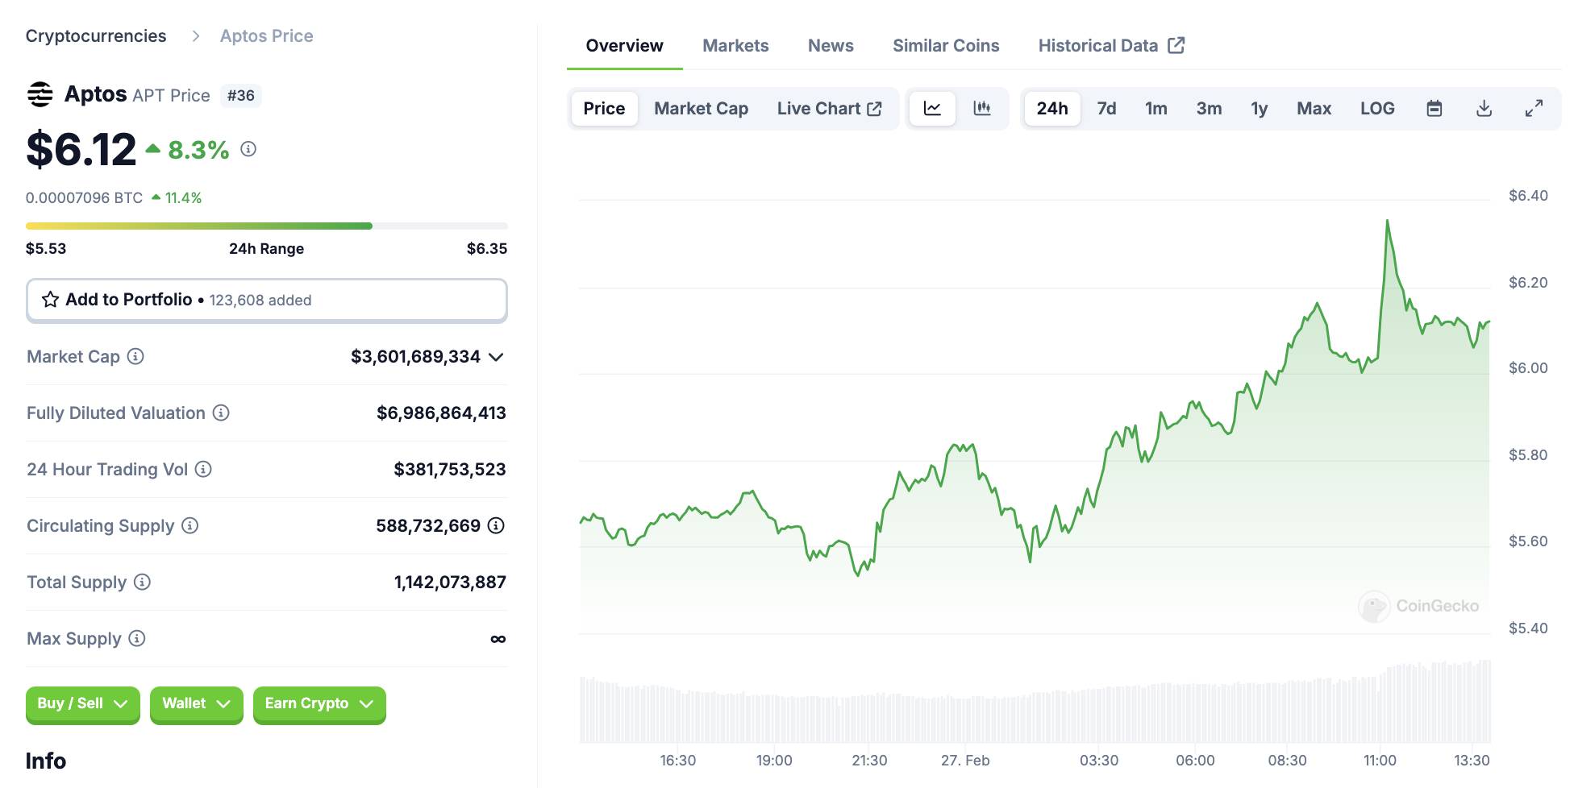Screen dimensions: 1574x788
Task: Click the breadcrumb chevron separator after Cryptocurrencies
Action: tap(195, 36)
